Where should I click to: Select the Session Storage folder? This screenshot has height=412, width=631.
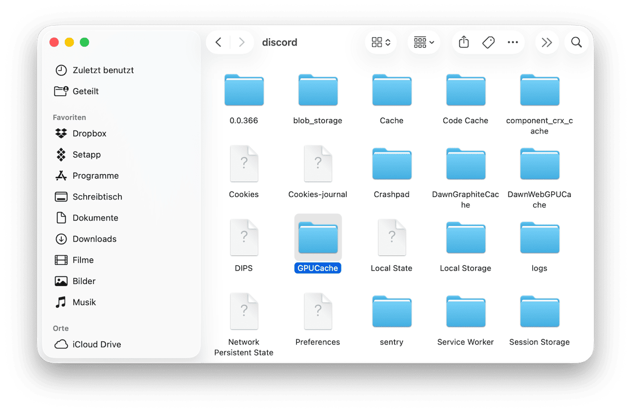click(539, 311)
